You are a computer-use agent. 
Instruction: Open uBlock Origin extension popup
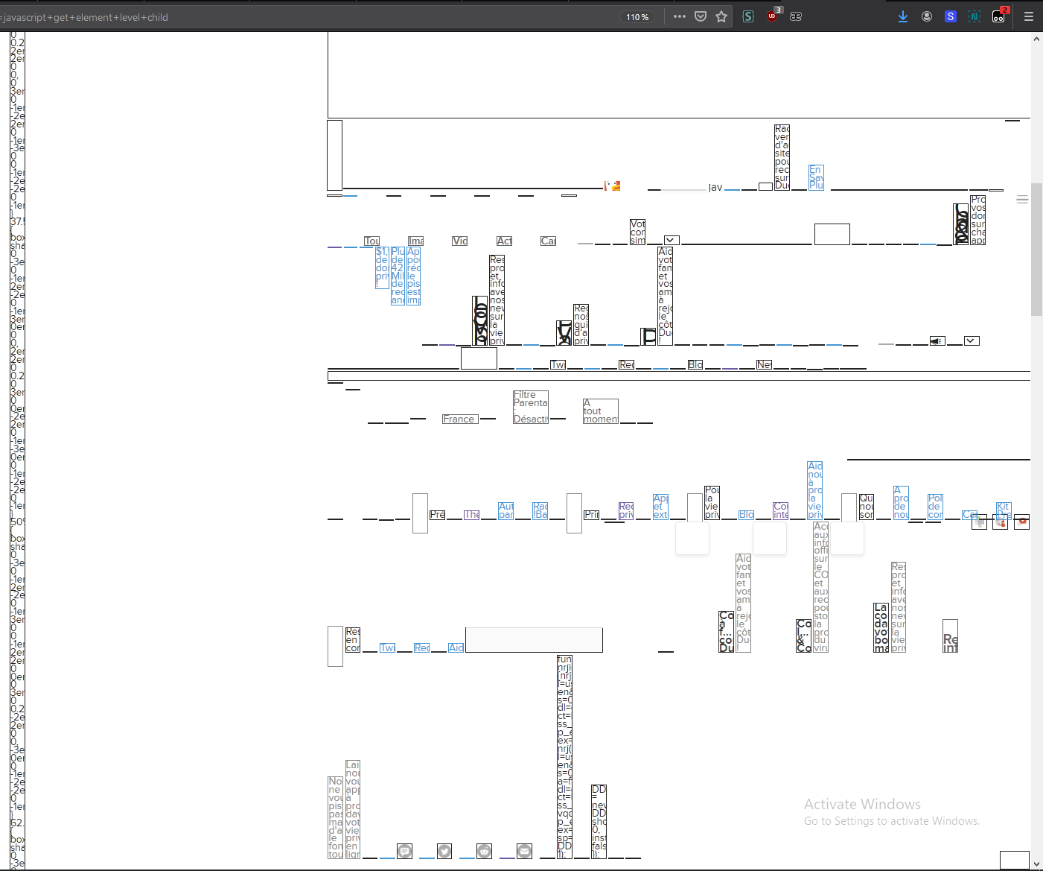coord(773,16)
